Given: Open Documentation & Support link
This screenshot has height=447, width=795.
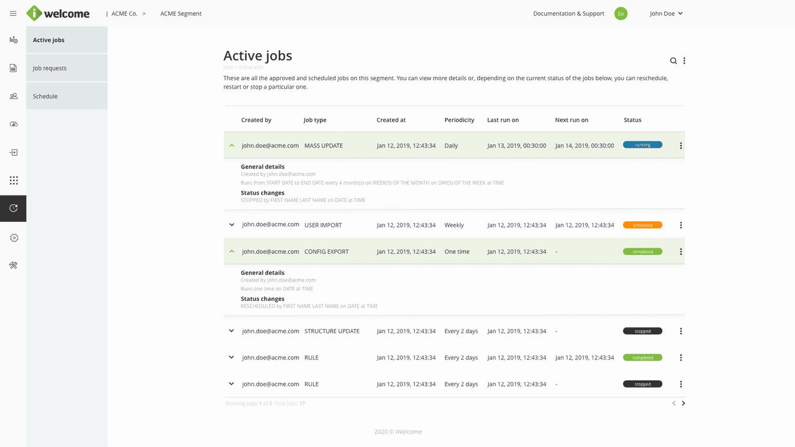Looking at the screenshot, I should [568, 13].
